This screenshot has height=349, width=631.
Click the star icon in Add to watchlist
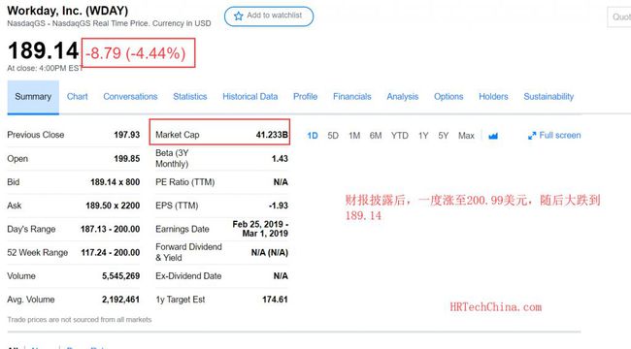click(238, 16)
